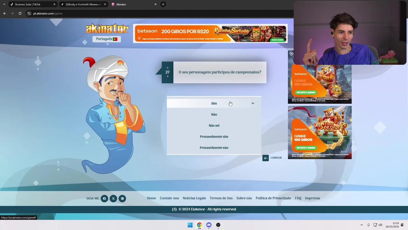Click the microphone tray icon
Image resolution: width=408 pixels, height=230 pixels.
[368, 225]
